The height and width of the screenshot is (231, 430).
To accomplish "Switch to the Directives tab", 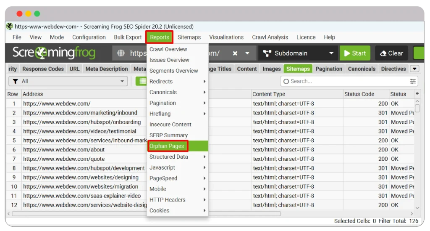I will click(393, 69).
